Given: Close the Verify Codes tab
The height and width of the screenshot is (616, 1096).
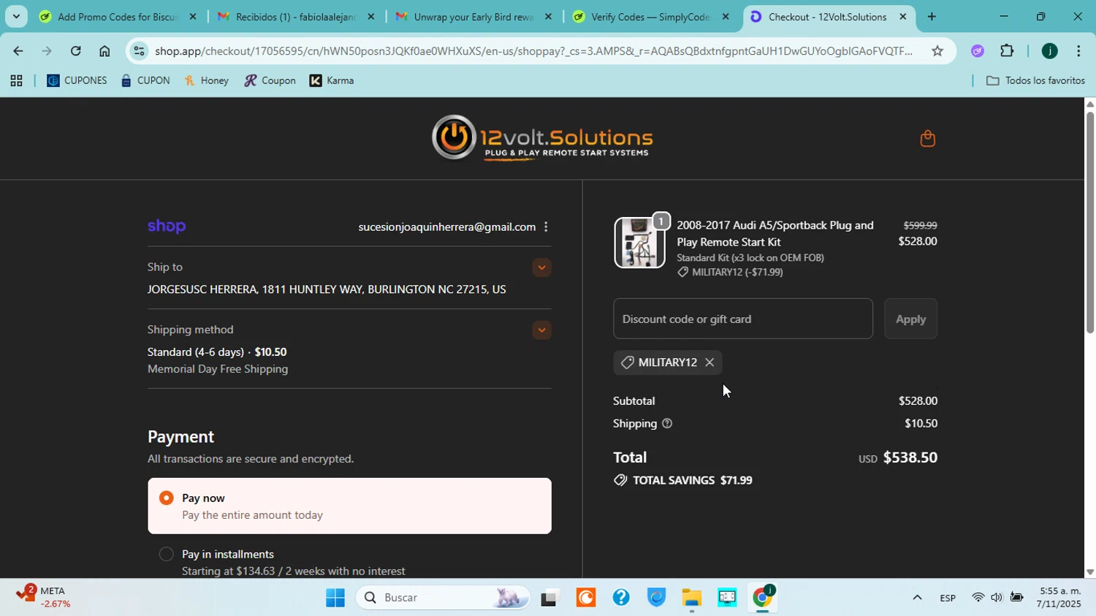Looking at the screenshot, I should (x=726, y=17).
